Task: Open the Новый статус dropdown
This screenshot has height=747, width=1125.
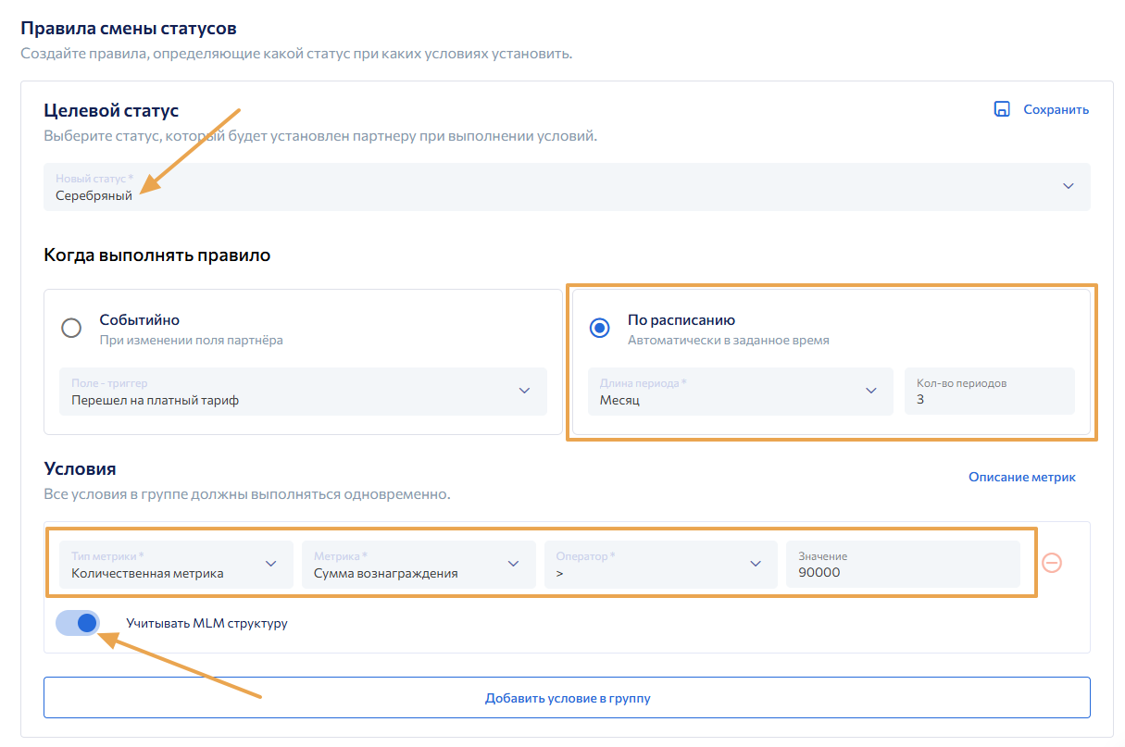Action: 556,187
